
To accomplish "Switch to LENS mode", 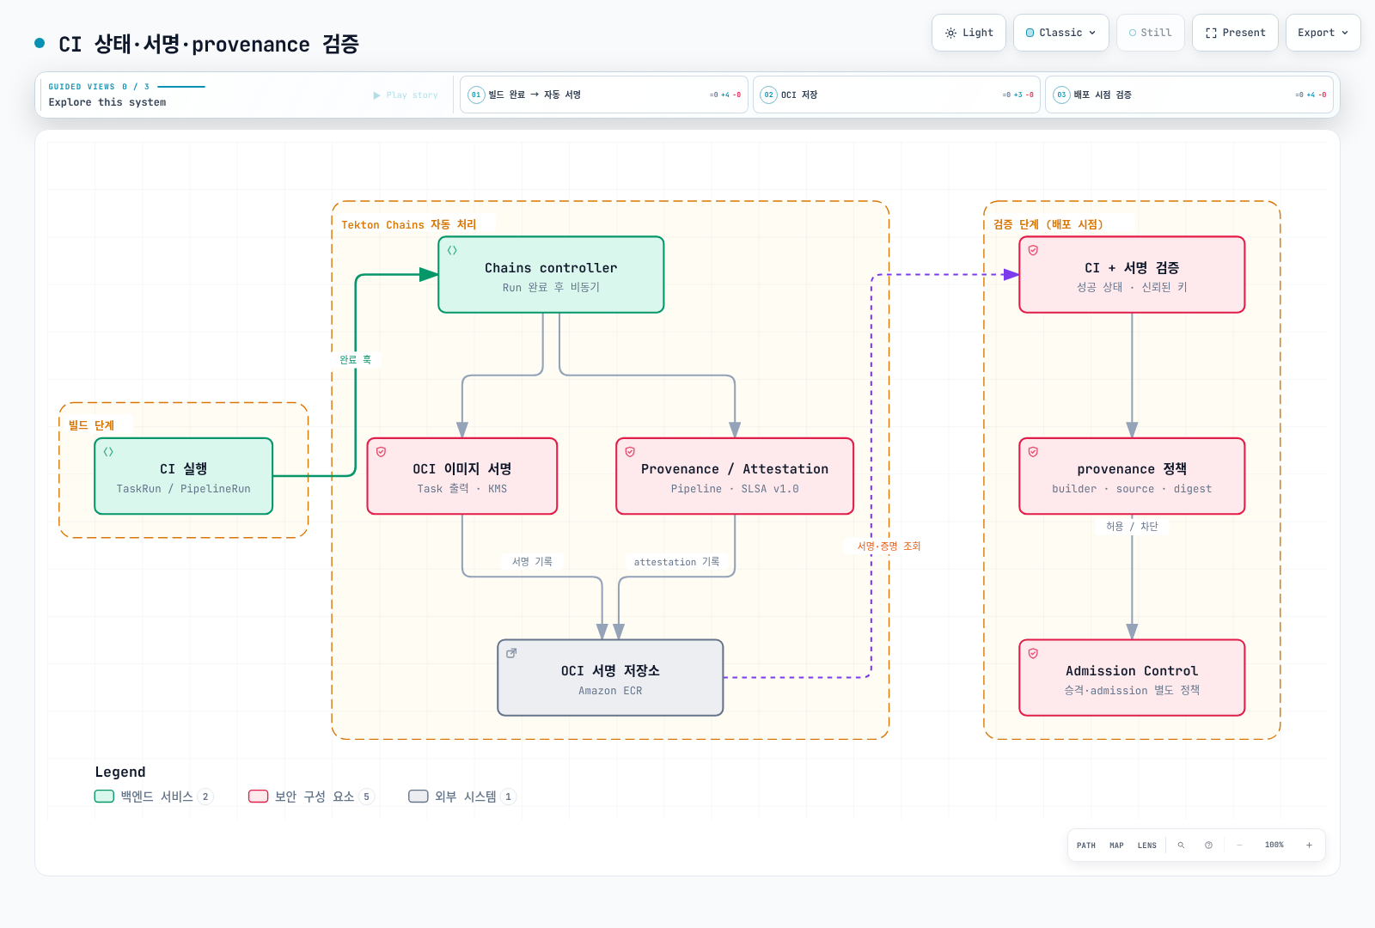I will pos(1147,846).
